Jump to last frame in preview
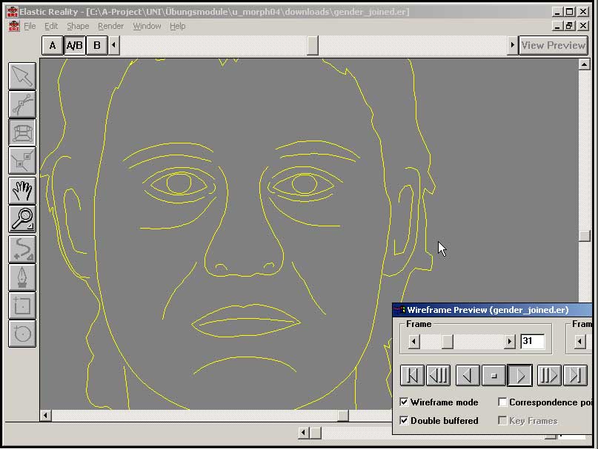Image resolution: width=598 pixels, height=449 pixels. 575,376
